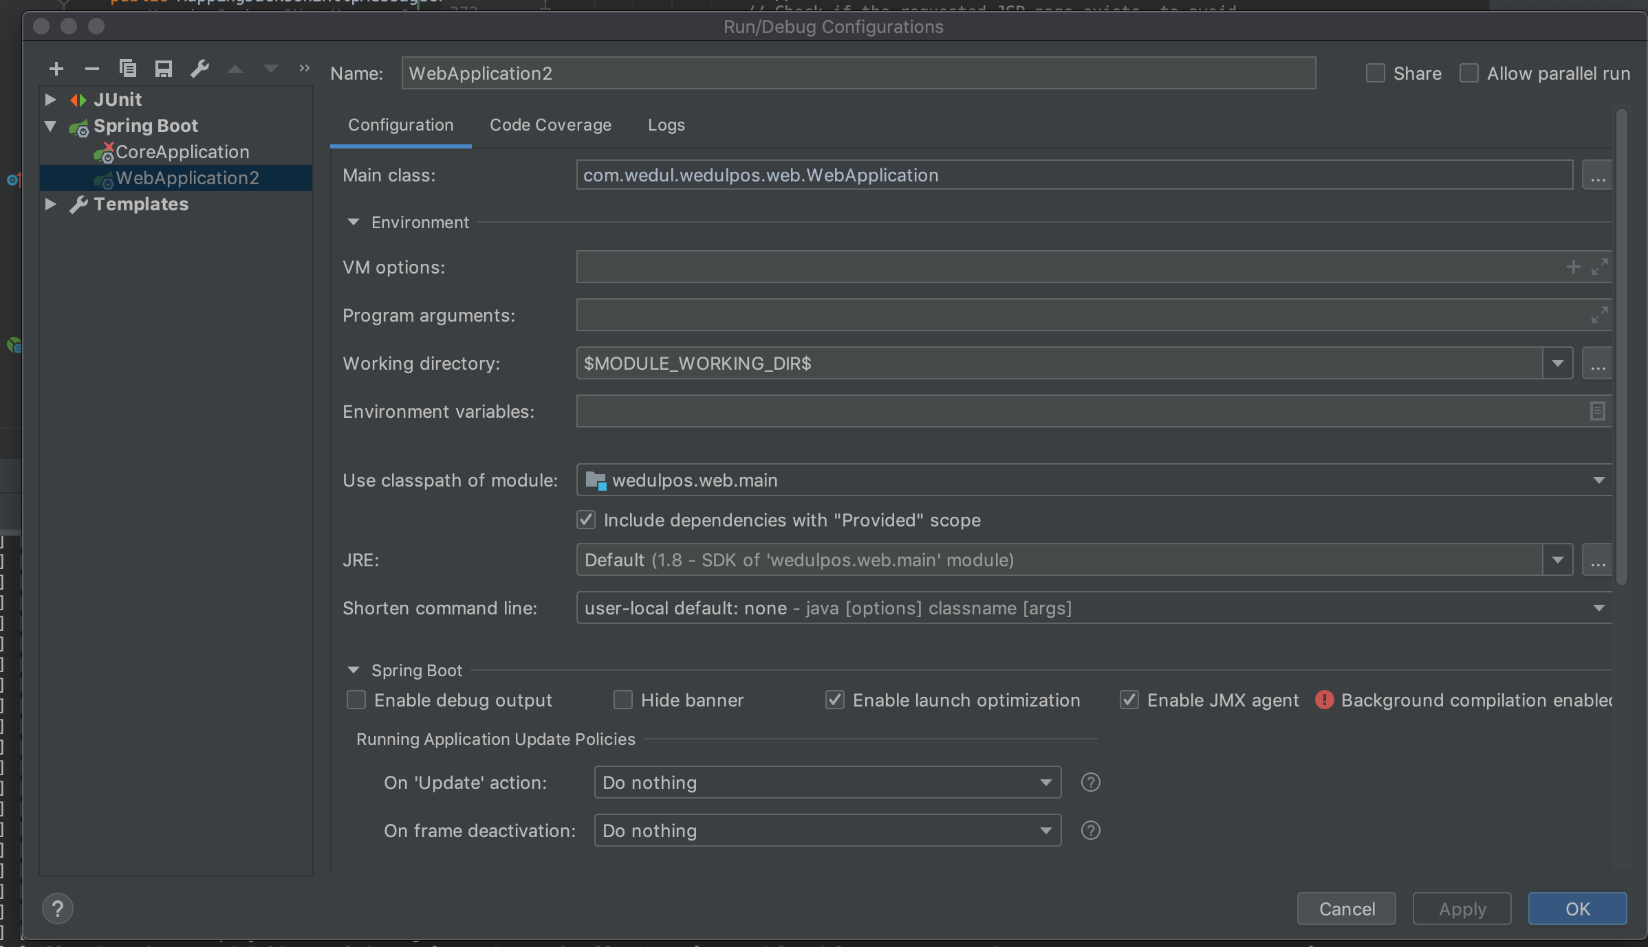Viewport: 1648px width, 947px height.
Task: Switch to the Code Coverage tab
Action: pyautogui.click(x=550, y=125)
